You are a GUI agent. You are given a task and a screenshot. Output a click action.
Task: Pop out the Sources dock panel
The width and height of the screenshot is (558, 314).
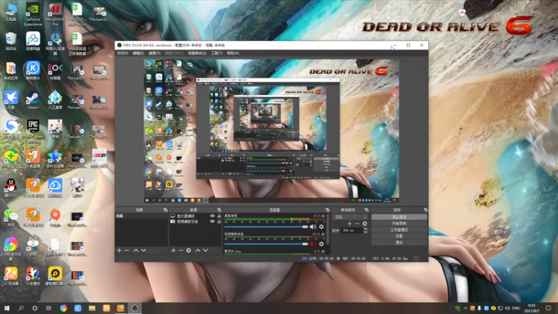point(219,210)
